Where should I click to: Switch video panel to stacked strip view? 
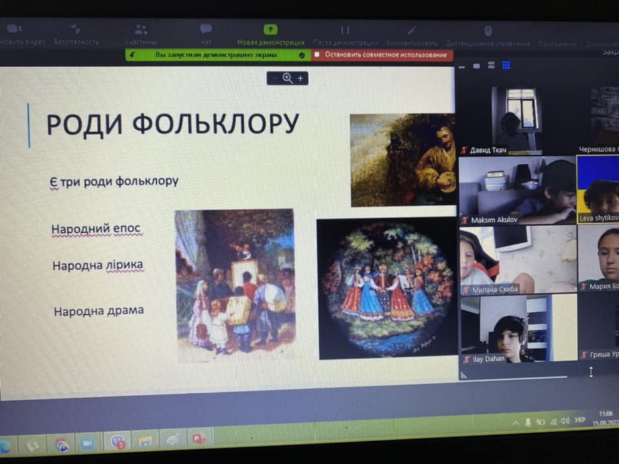[491, 66]
